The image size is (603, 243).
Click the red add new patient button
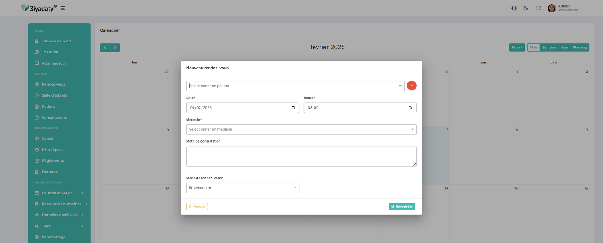tap(412, 86)
